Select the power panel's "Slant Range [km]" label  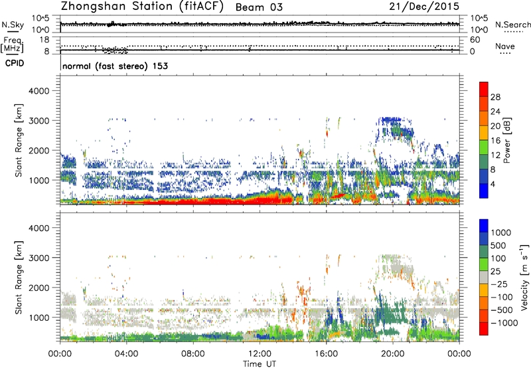[x=19, y=140]
